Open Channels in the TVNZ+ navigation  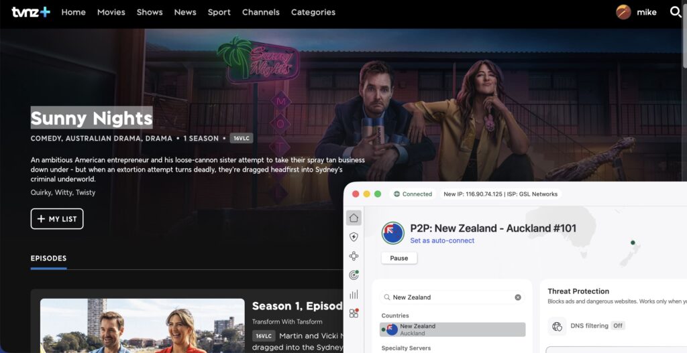(261, 12)
